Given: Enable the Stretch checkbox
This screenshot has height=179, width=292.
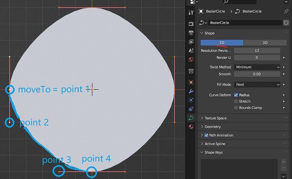Looking at the screenshot, I should coord(236,102).
